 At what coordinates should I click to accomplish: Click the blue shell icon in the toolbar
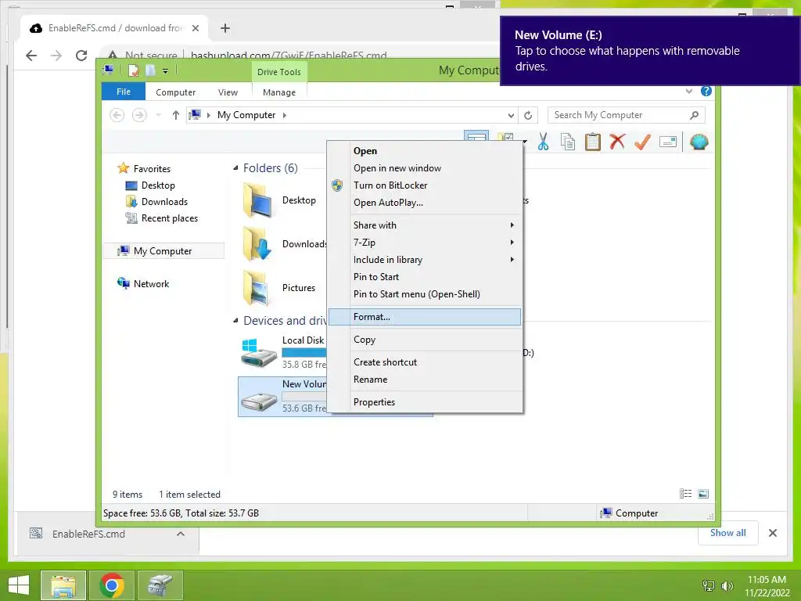(699, 142)
